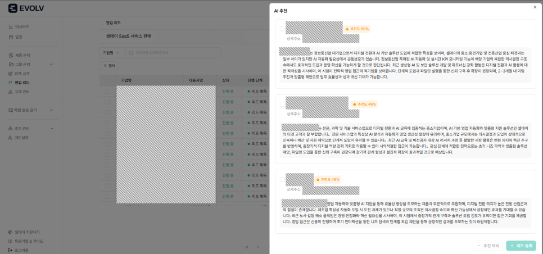Open the 개인설정 user-gear icon
Screen dimensions: 543x254
(x=11, y=137)
